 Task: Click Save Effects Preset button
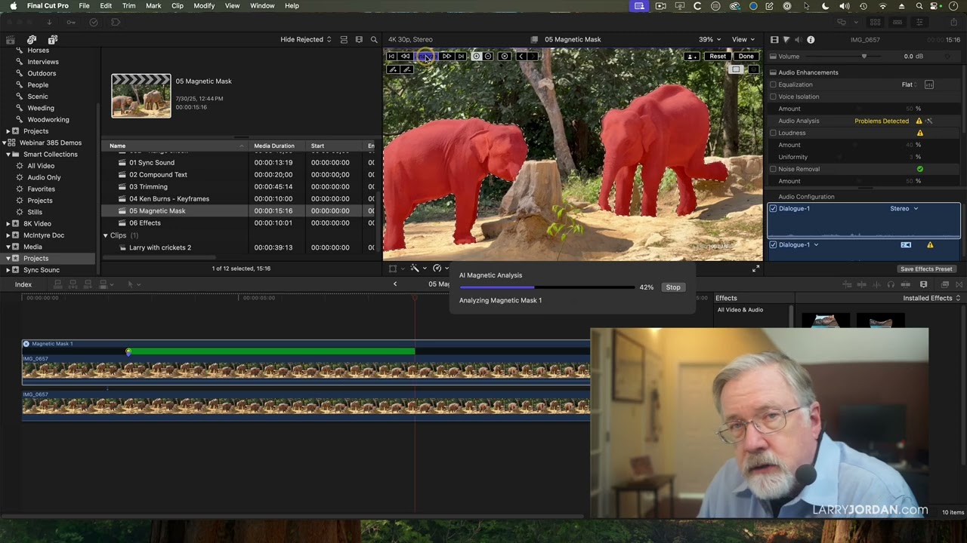[926, 269]
